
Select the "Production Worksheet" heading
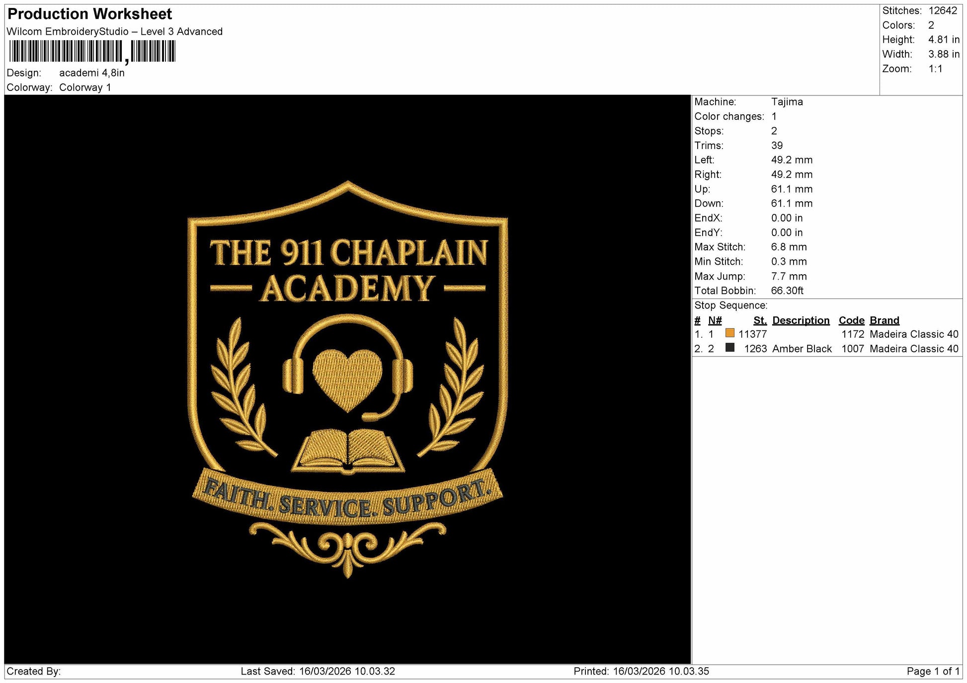coord(90,14)
